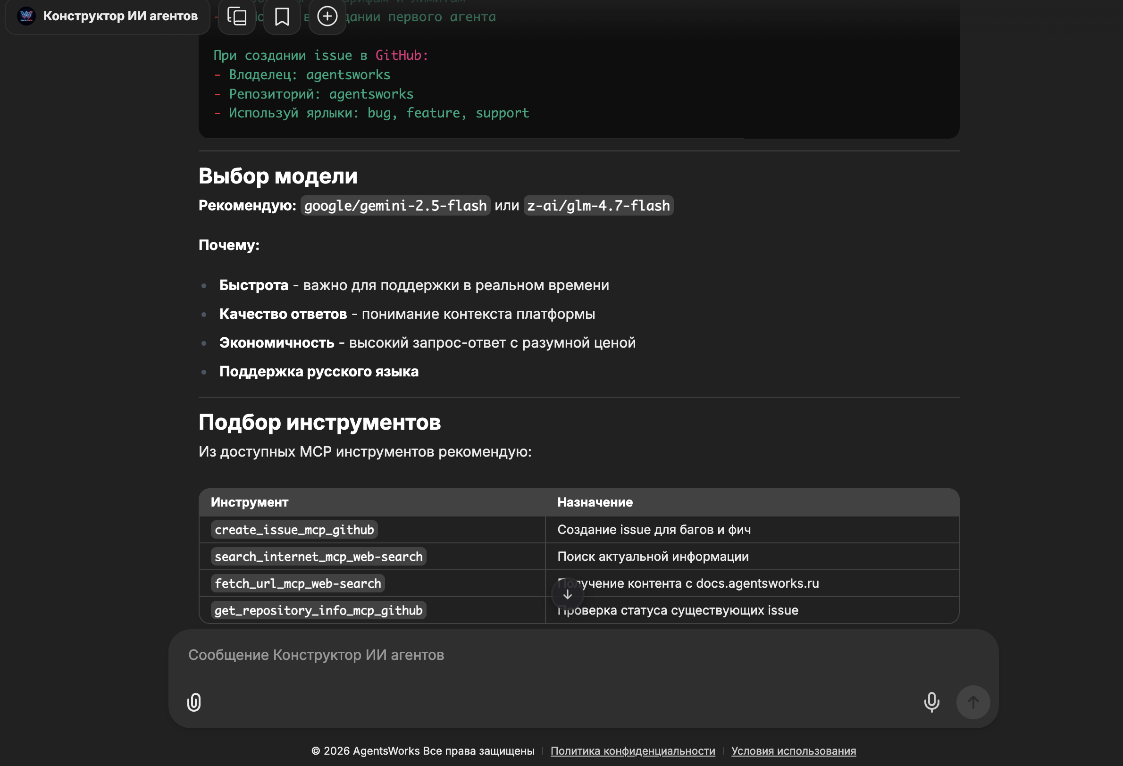Viewport: 1123px width, 766px height.
Task: Select fetch_url_mcp_web-search table cell
Action: 298,583
